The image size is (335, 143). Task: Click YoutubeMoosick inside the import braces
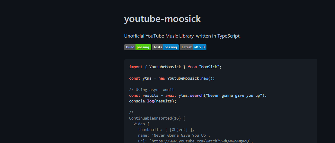pyautogui.click(x=165, y=67)
